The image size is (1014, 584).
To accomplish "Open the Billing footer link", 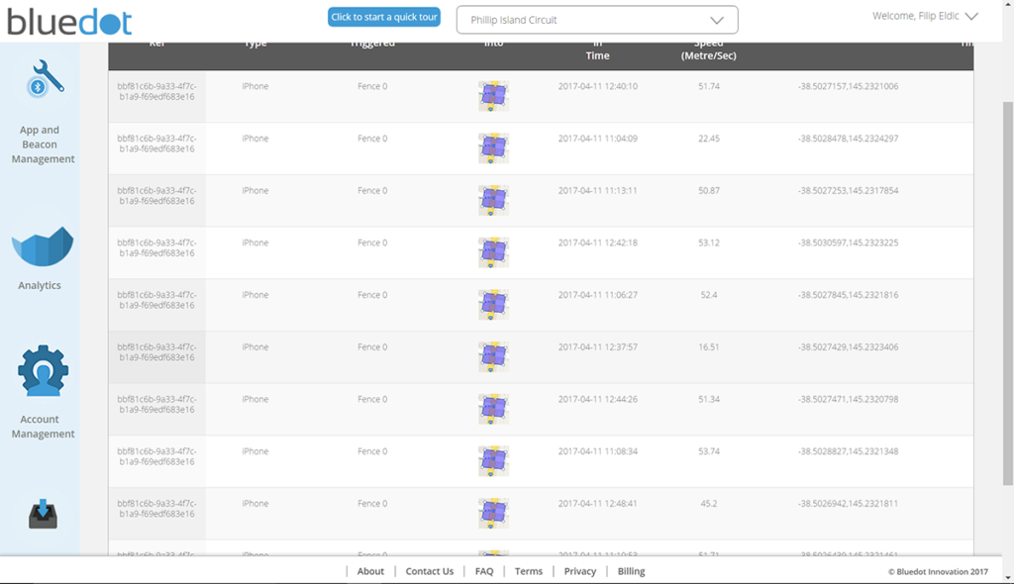I will click(x=631, y=571).
